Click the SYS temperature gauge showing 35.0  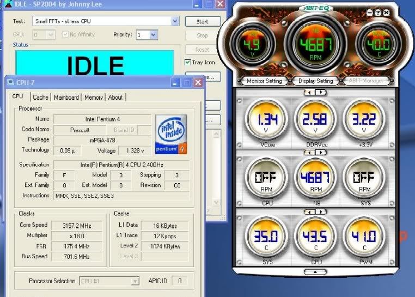pyautogui.click(x=266, y=237)
